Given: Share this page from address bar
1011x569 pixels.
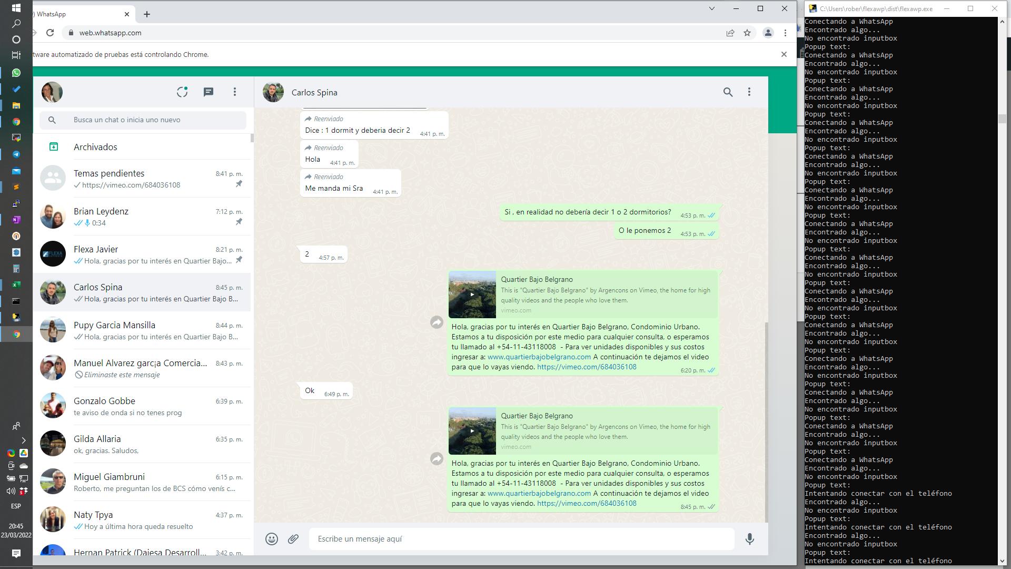Looking at the screenshot, I should pos(730,33).
